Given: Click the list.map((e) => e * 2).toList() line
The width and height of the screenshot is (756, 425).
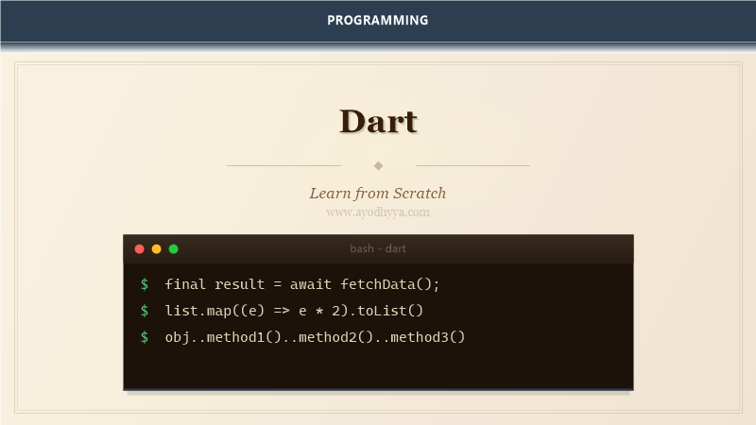Looking at the screenshot, I should point(294,311).
